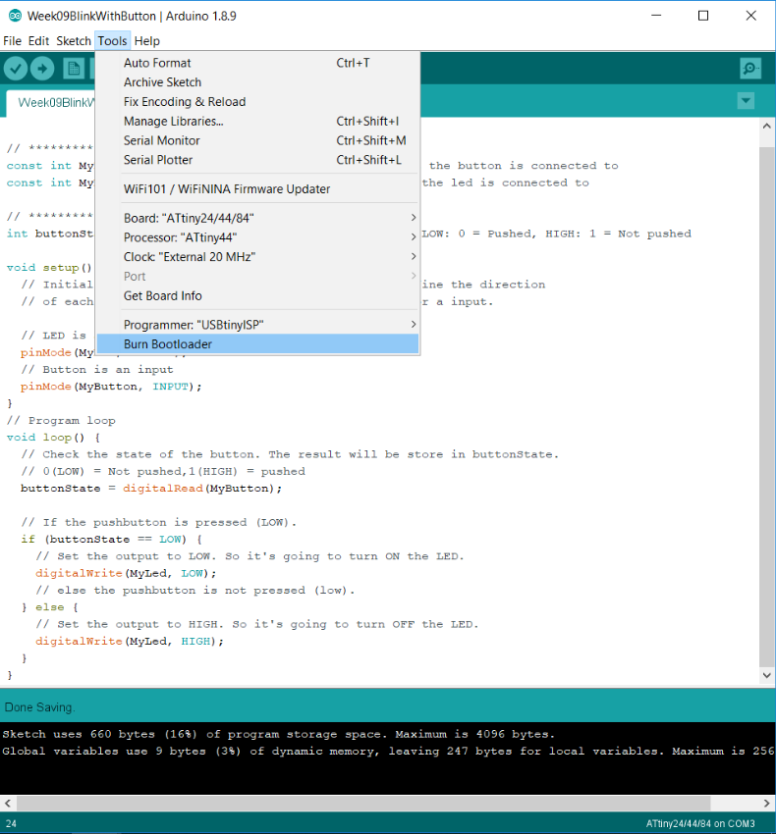Click "// Program loop" comment line
The image size is (777, 834).
(x=61, y=420)
